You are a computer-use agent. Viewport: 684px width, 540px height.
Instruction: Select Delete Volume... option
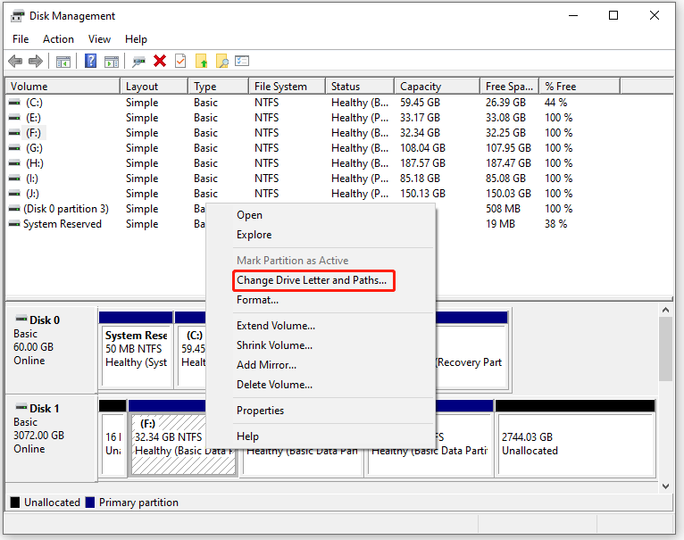(321, 385)
